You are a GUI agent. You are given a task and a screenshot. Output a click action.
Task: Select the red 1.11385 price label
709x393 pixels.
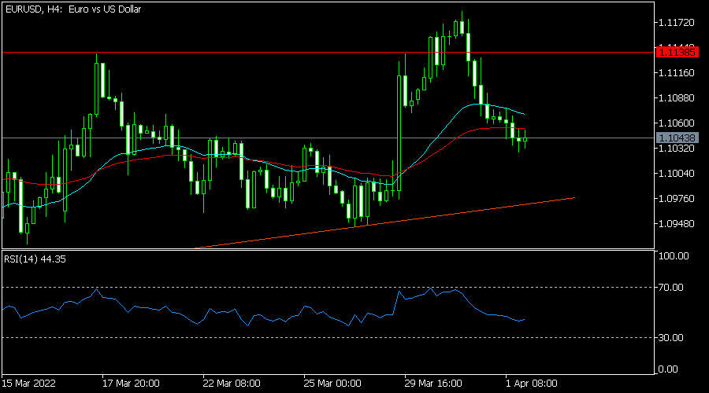click(677, 53)
